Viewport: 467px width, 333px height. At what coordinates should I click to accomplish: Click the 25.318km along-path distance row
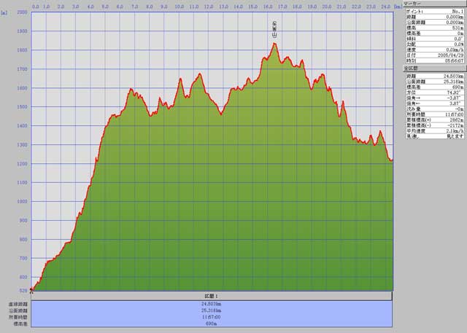[x=212, y=310]
